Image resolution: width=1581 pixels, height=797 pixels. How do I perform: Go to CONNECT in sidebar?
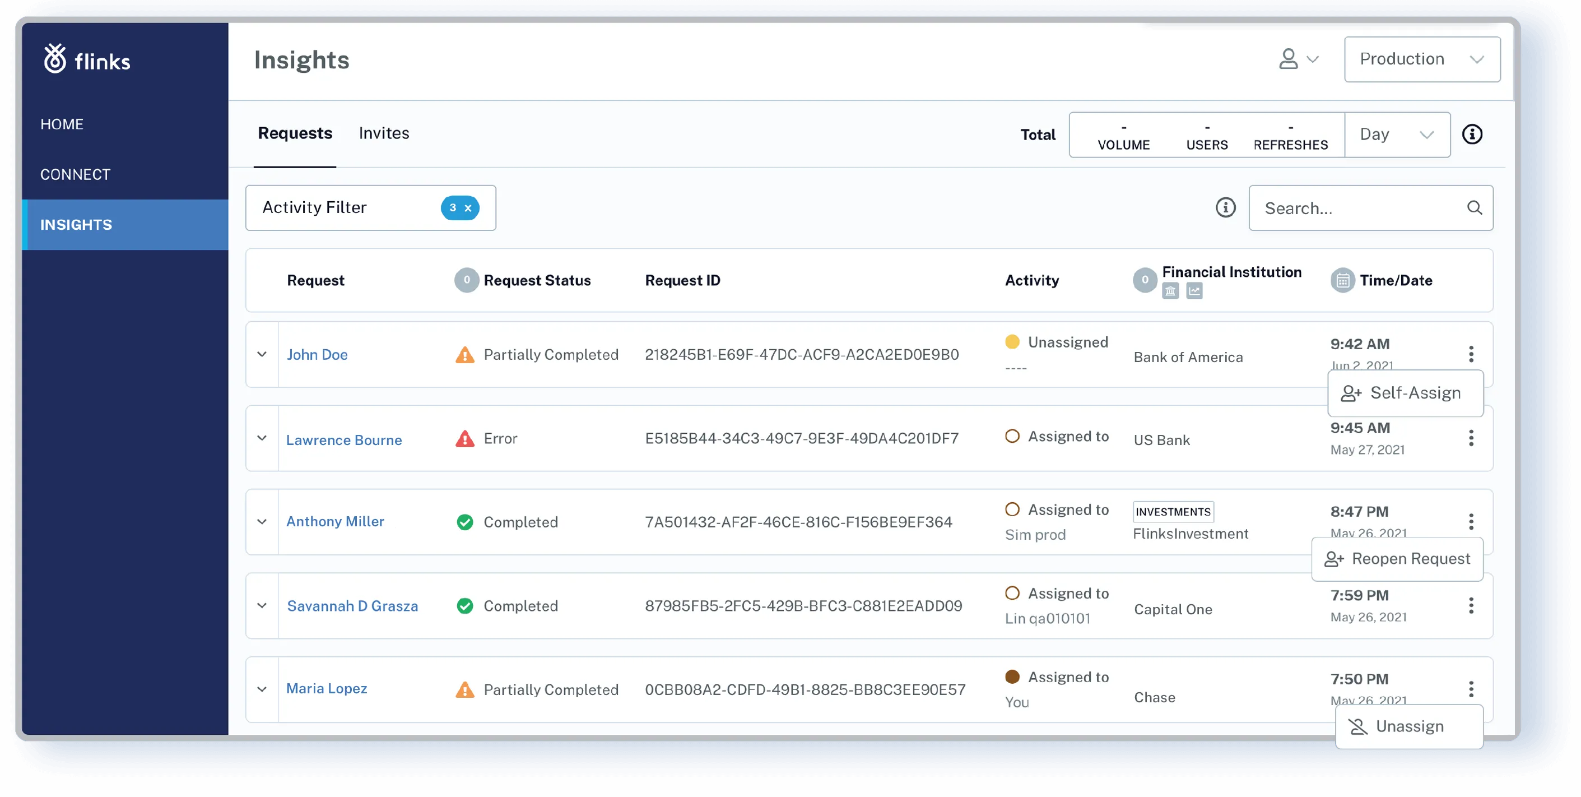76,174
